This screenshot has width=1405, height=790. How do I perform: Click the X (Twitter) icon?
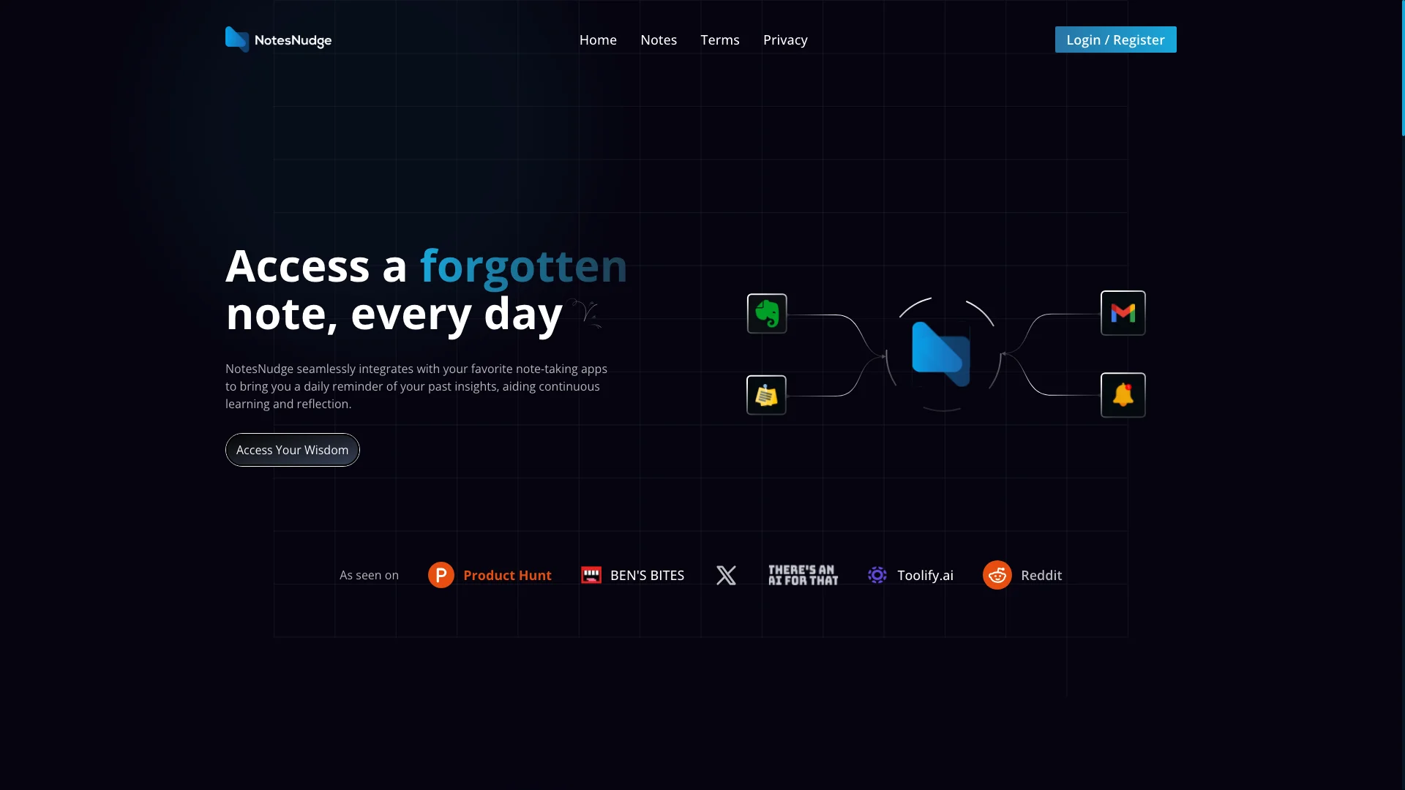(726, 575)
